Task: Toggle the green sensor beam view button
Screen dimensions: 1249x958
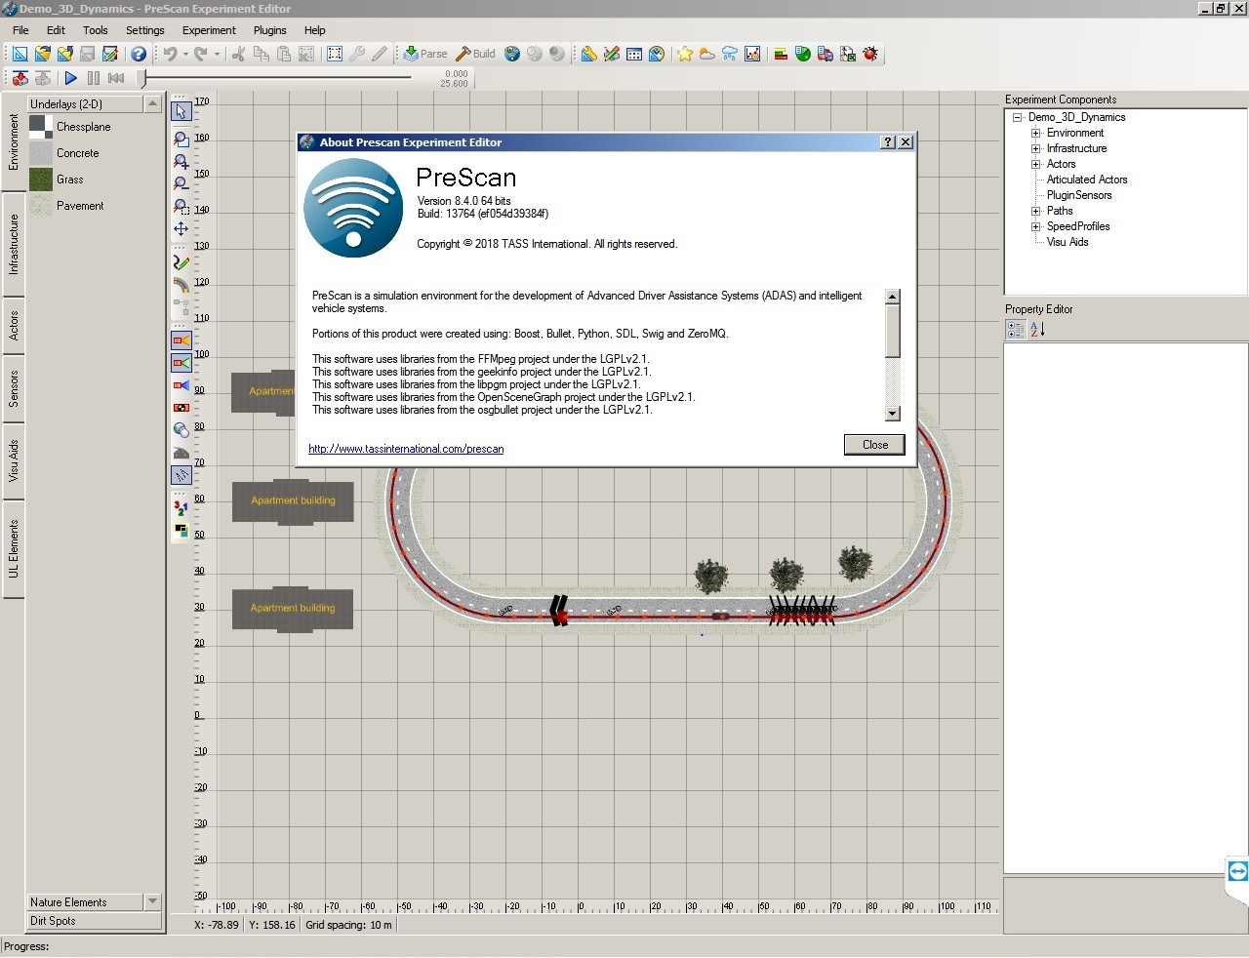Action: coord(181,363)
